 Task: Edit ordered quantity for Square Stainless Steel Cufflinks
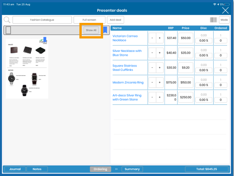click(x=221, y=70)
